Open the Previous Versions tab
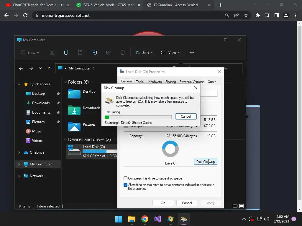 192,82
